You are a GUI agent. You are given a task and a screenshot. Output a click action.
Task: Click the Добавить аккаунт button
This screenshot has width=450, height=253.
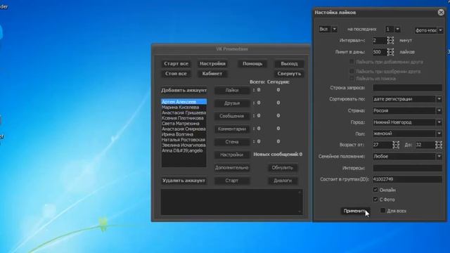click(x=184, y=91)
